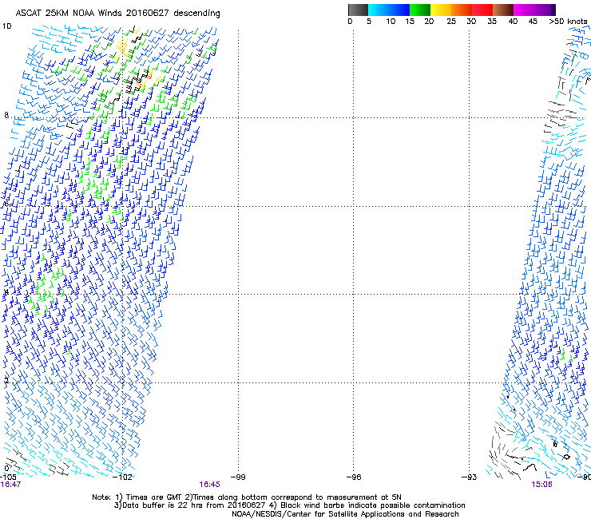Select the green 15-20 knots color segment
Image resolution: width=591 pixels, height=519 pixels.
point(420,10)
